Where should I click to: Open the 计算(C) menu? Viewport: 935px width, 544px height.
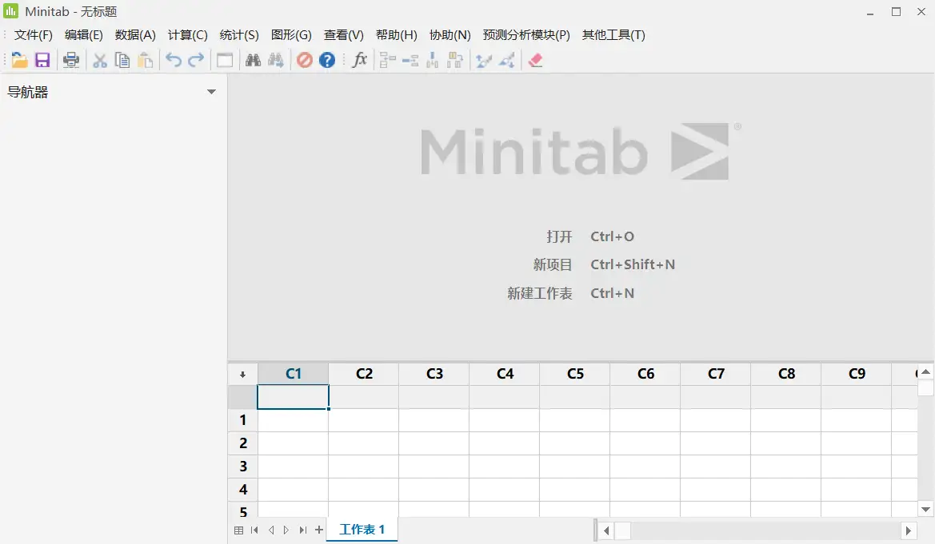pyautogui.click(x=187, y=35)
